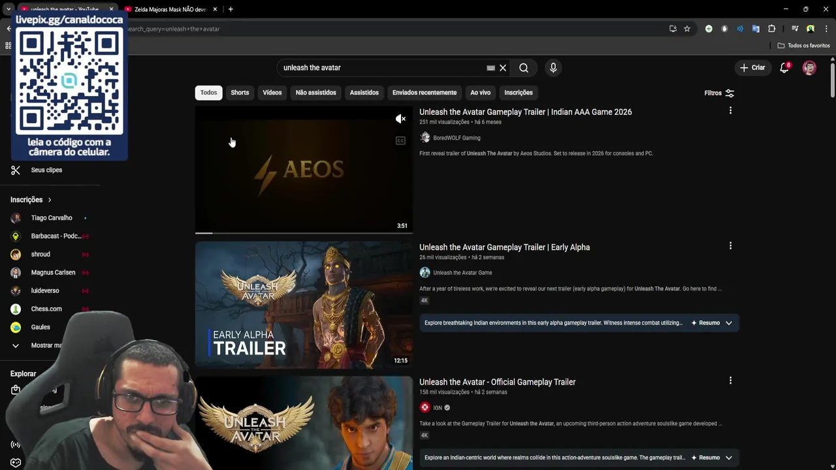Open the IGN channel avatar
This screenshot has height=470, width=836.
[425, 407]
